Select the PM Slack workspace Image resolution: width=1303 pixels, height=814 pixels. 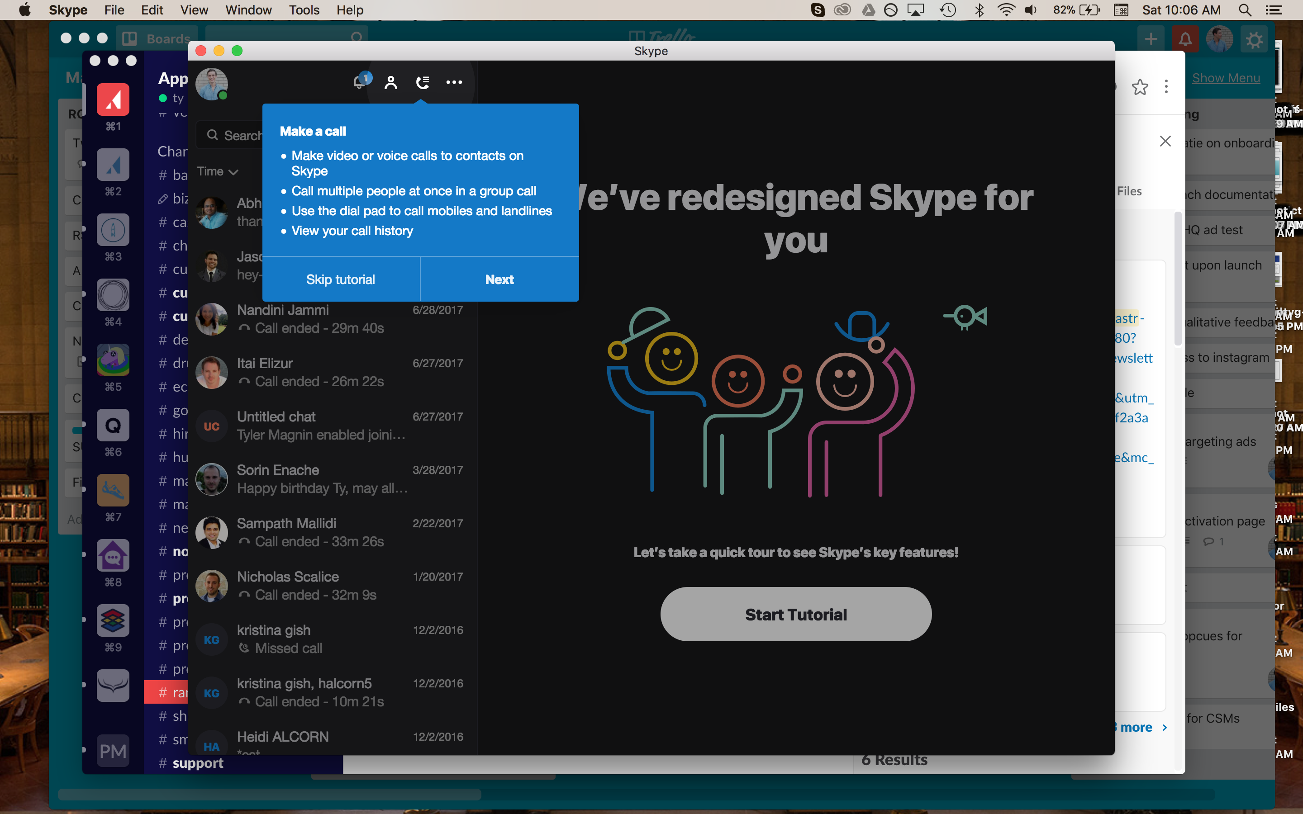[113, 751]
